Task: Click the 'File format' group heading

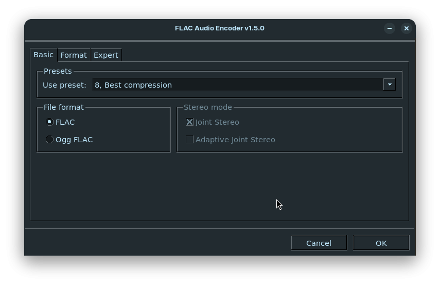Action: pos(64,107)
